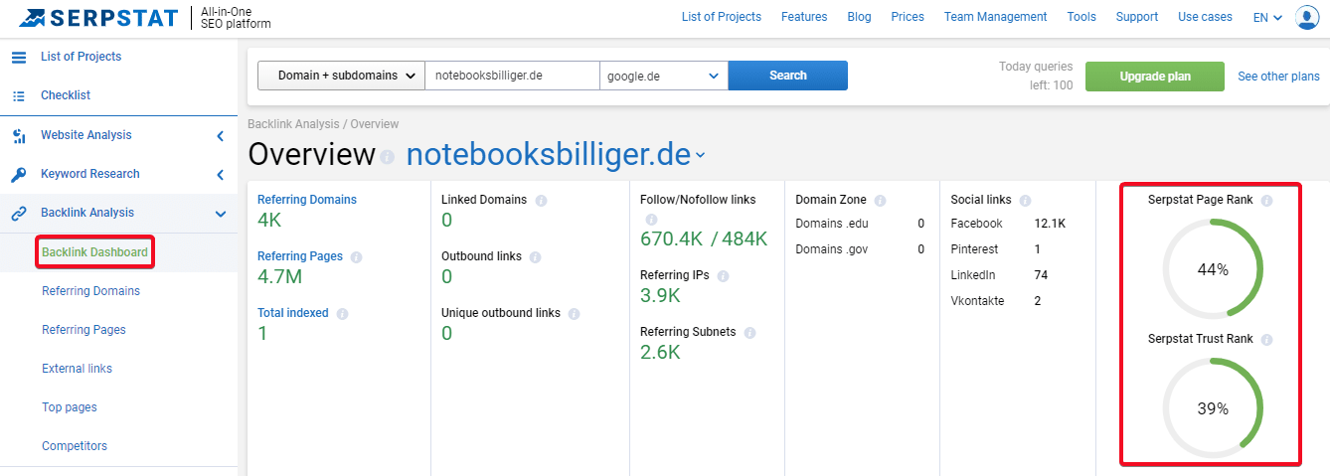1330x476 pixels.
Task: Click info icon beside Domain Zone
Action: point(880,200)
